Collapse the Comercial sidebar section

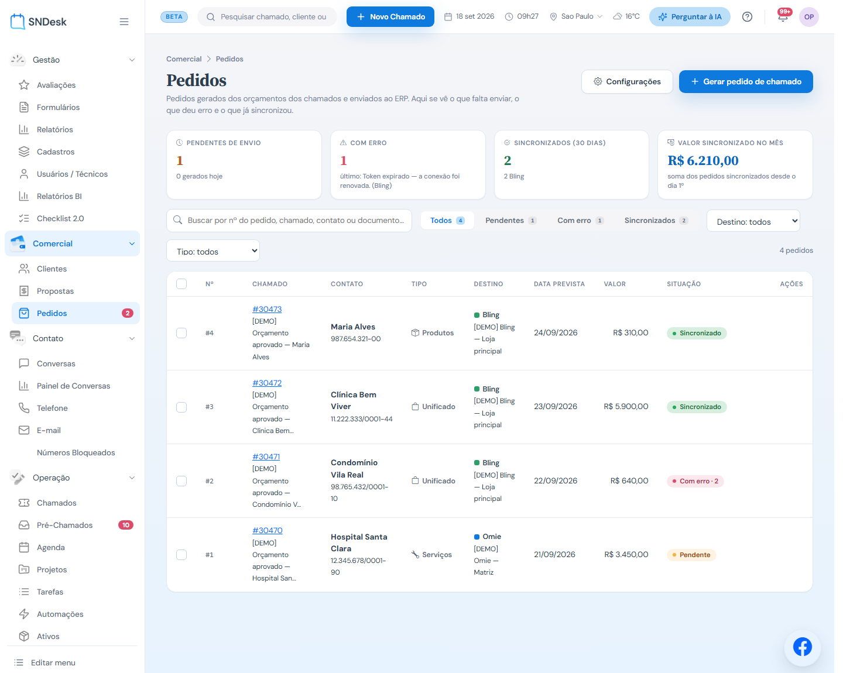(132, 243)
